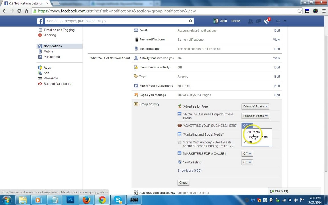Click the color picker extension icon
The height and width of the screenshot is (205, 328).
coord(315,11)
